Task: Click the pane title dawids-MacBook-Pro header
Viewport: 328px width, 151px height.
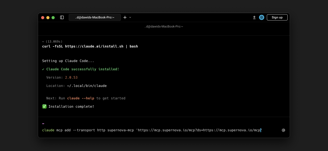Action: pos(164,26)
